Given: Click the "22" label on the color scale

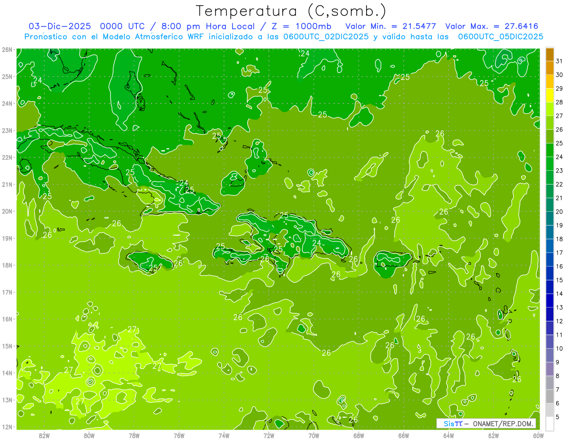Looking at the screenshot, I should [x=560, y=184].
